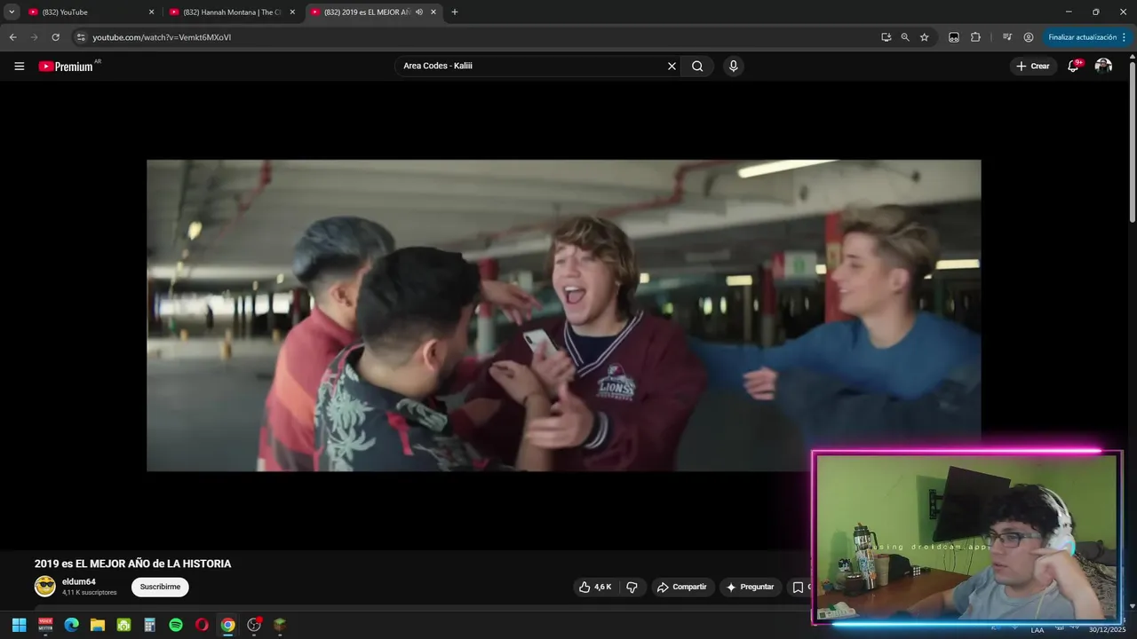This screenshot has height=639, width=1137.
Task: Open Minecraft from the taskbar
Action: [x=280, y=625]
